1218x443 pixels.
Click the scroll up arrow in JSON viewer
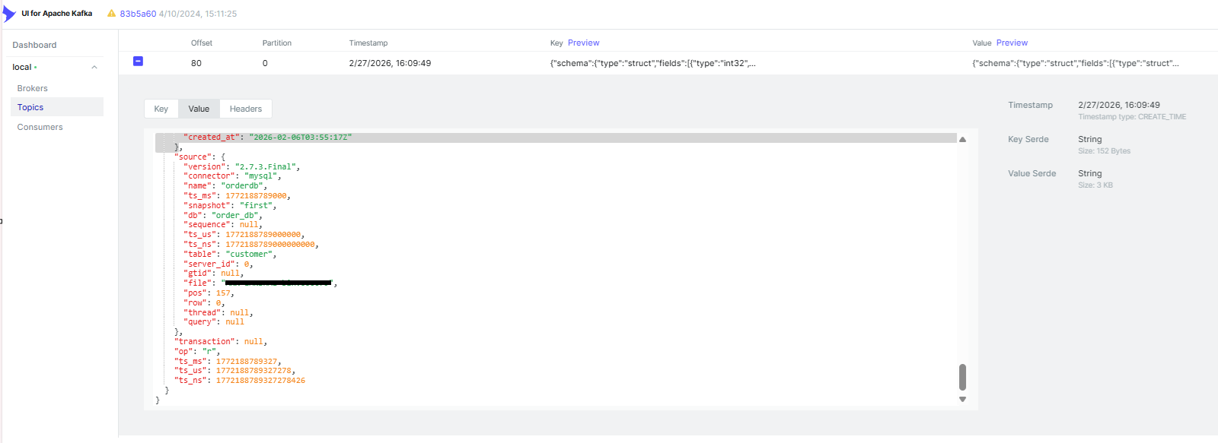pyautogui.click(x=962, y=140)
